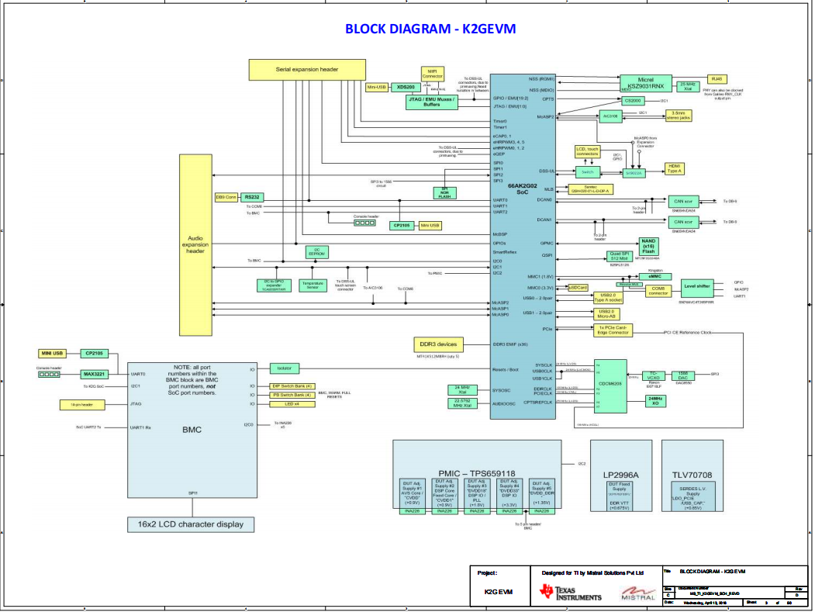Viewport: 815px width, 612px height.
Task: Click the CS2000 block
Action: (633, 101)
